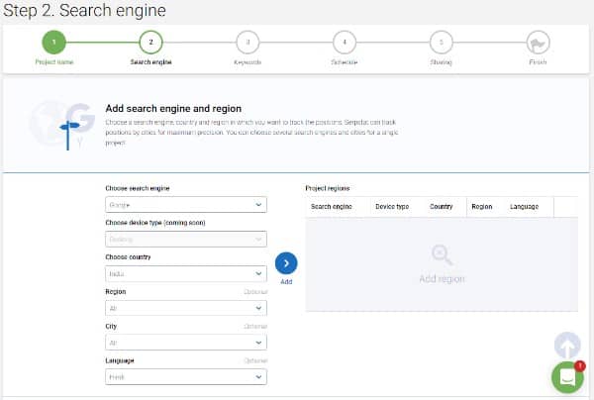Open the Choose country dropdown
This screenshot has height=400, width=594.
point(185,273)
